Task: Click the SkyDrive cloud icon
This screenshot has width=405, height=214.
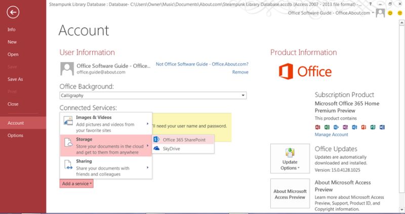Action: coord(156,148)
